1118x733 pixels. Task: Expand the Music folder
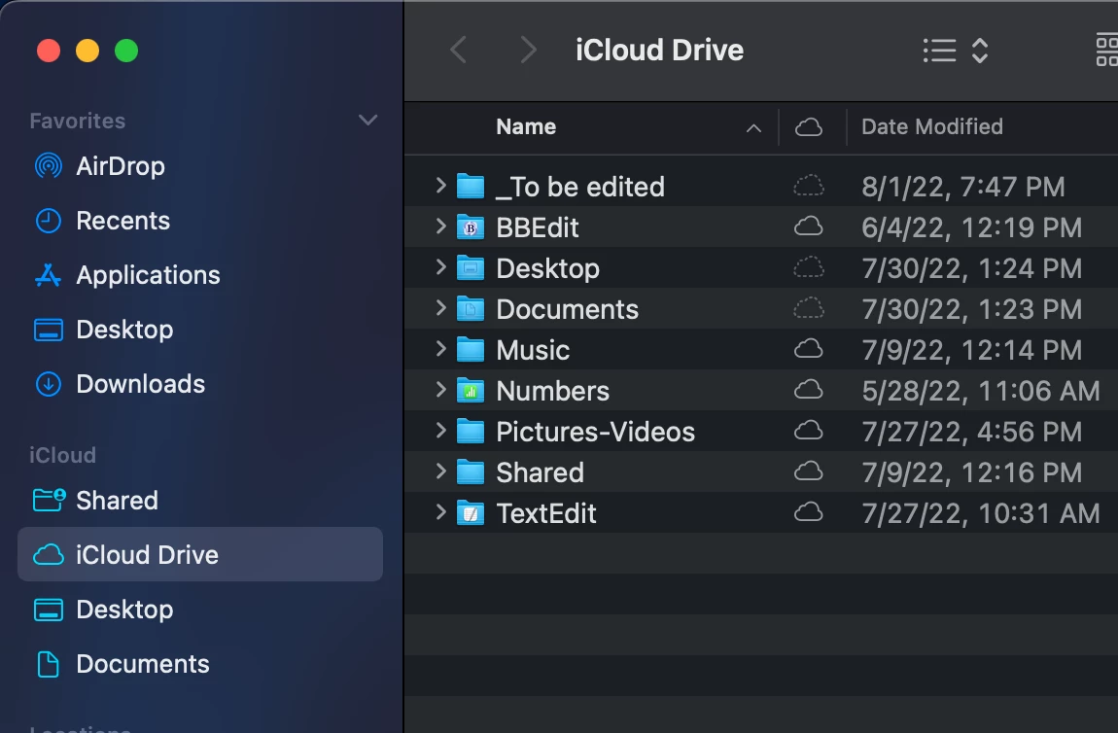pyautogui.click(x=440, y=349)
